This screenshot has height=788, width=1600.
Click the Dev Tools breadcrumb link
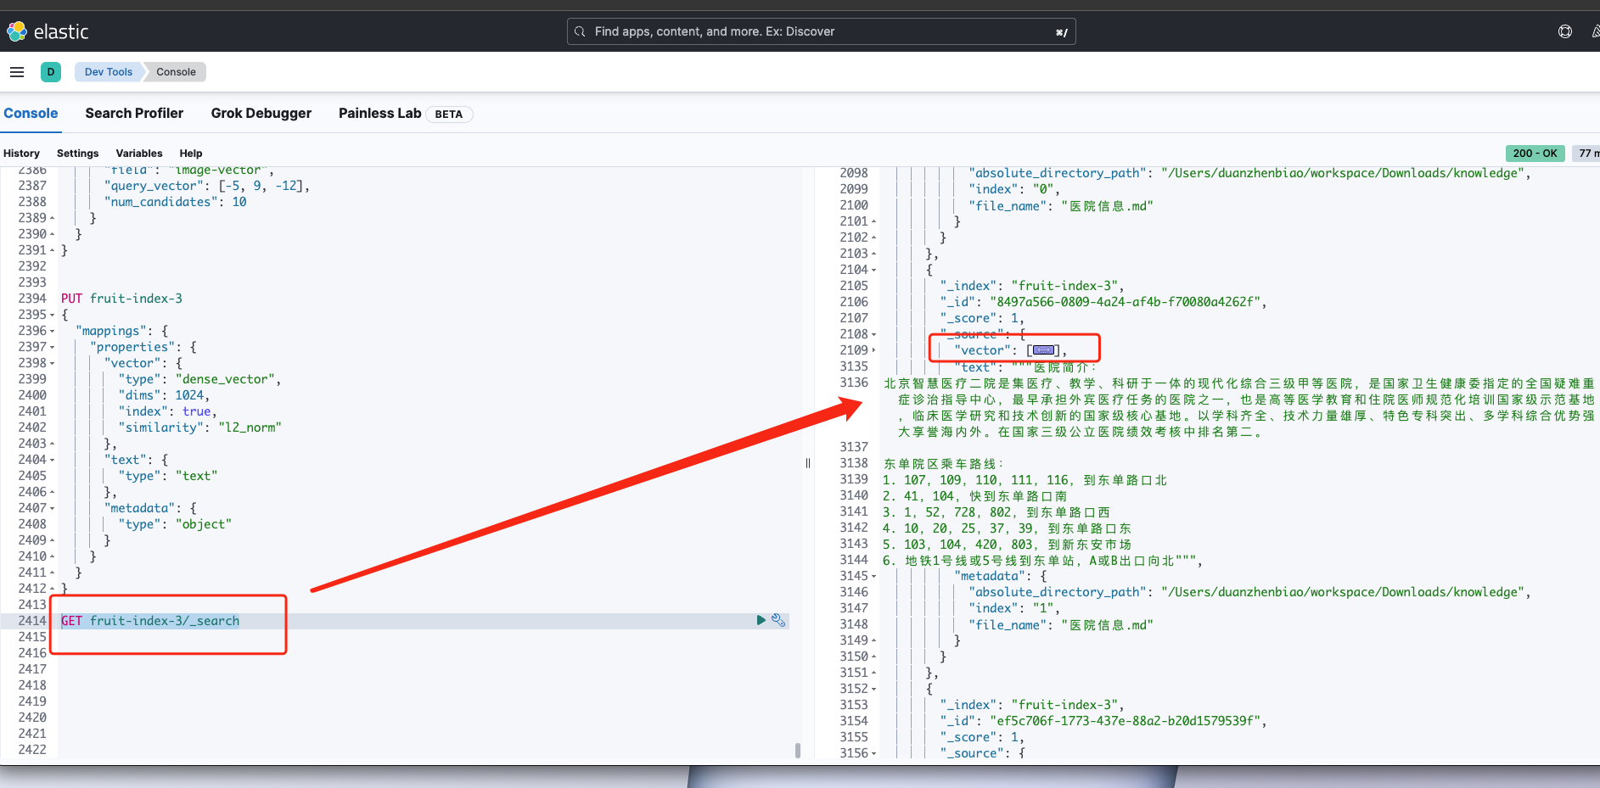(x=108, y=71)
